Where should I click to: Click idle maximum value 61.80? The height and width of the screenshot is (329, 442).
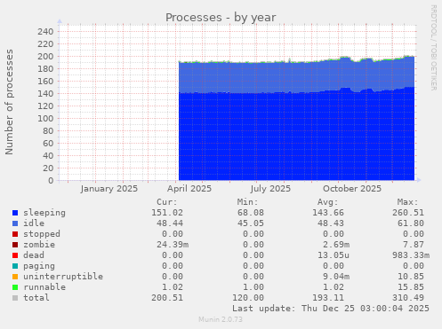[x=411, y=223]
